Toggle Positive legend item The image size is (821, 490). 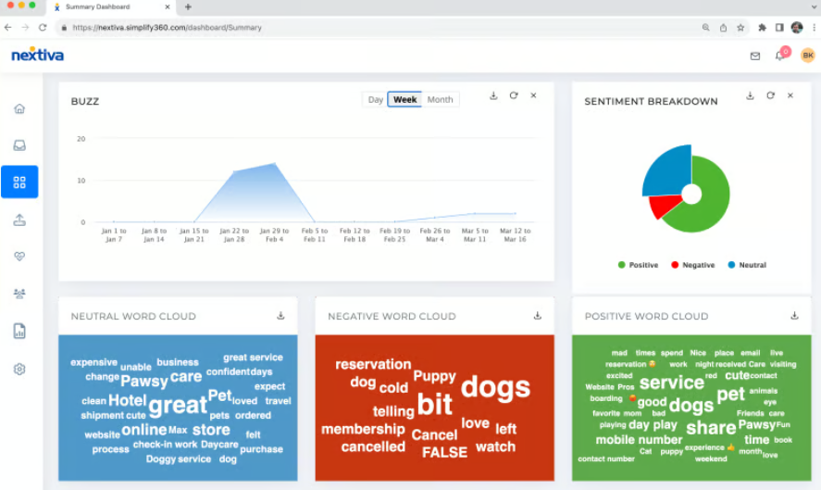[638, 265]
